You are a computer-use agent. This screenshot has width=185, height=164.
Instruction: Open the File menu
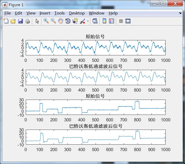point(7,13)
